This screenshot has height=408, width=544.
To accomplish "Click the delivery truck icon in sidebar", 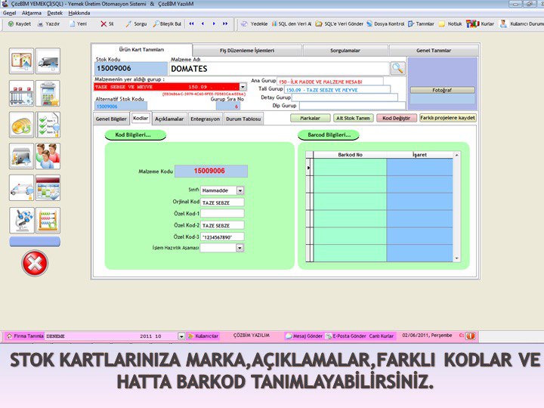I will [x=48, y=61].
